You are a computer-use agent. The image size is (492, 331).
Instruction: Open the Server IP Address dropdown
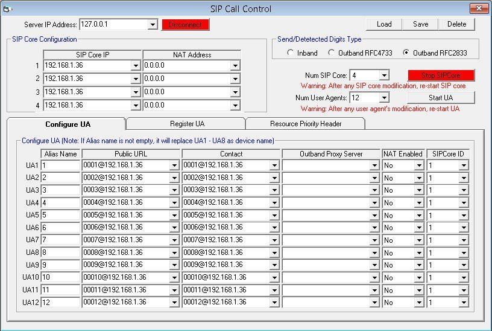(153, 25)
